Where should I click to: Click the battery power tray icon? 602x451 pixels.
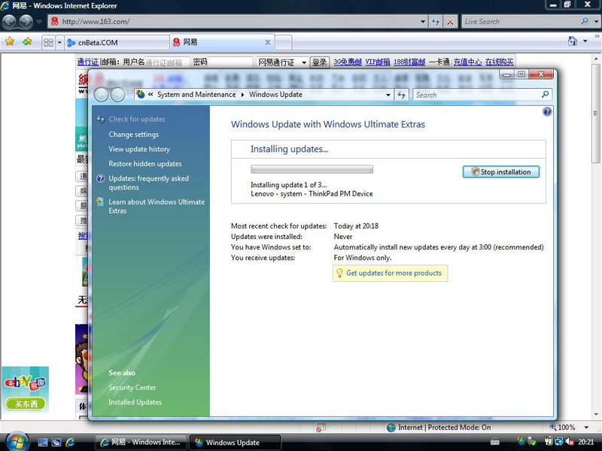point(549,442)
